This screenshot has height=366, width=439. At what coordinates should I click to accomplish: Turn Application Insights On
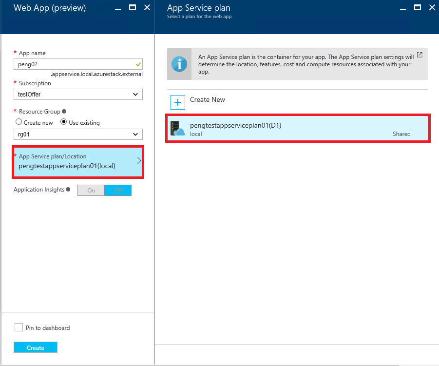tap(91, 191)
